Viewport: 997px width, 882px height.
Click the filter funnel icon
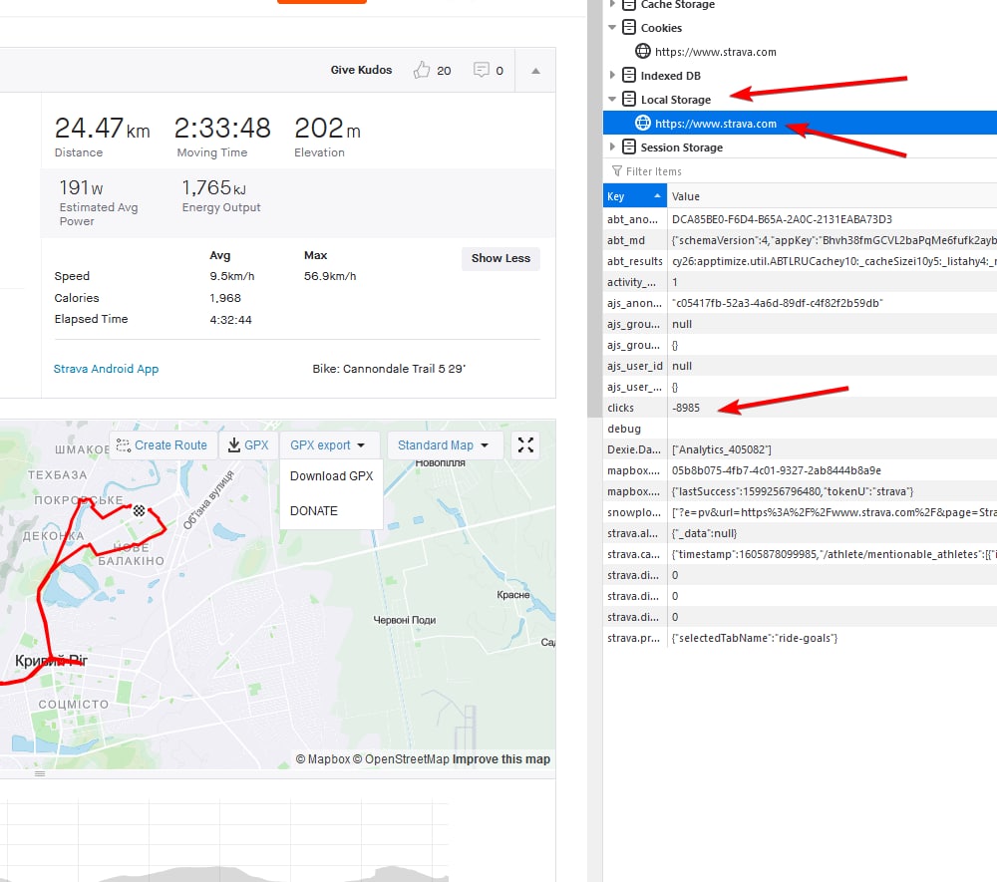616,171
